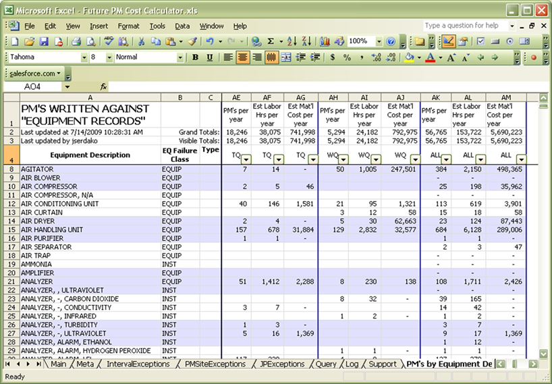
Task: Click the salesforce.com toolbar button
Action: coord(35,74)
